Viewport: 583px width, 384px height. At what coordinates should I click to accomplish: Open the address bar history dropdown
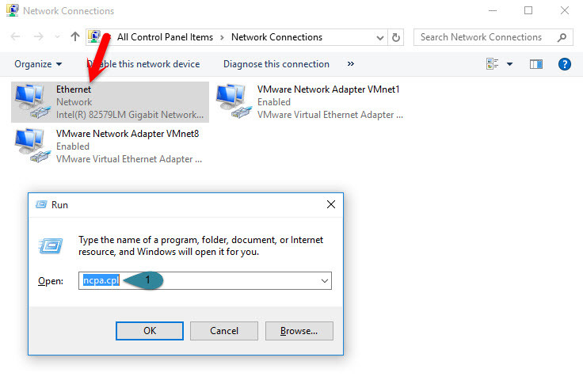click(x=379, y=37)
